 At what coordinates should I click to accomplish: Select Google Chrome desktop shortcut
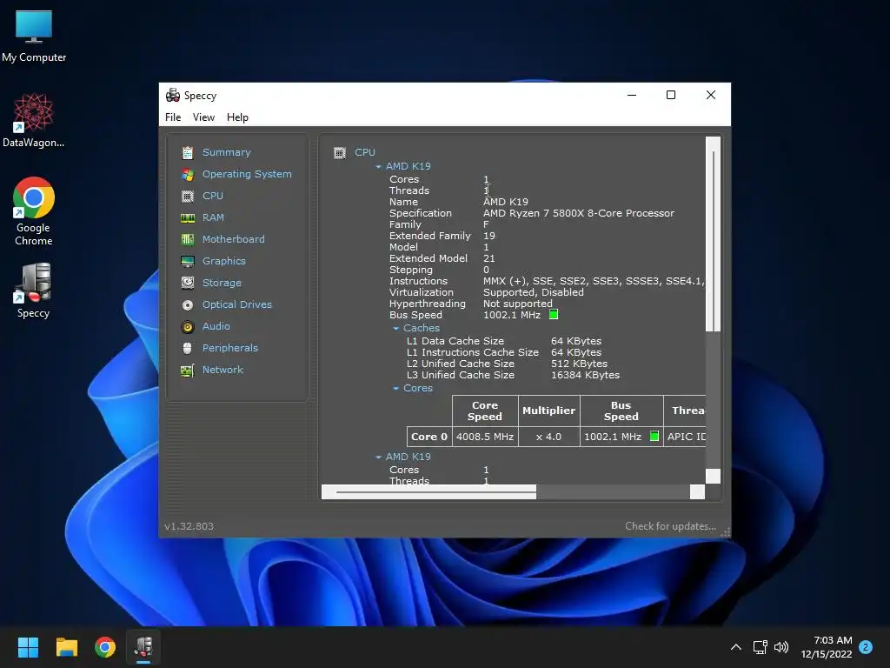(34, 211)
